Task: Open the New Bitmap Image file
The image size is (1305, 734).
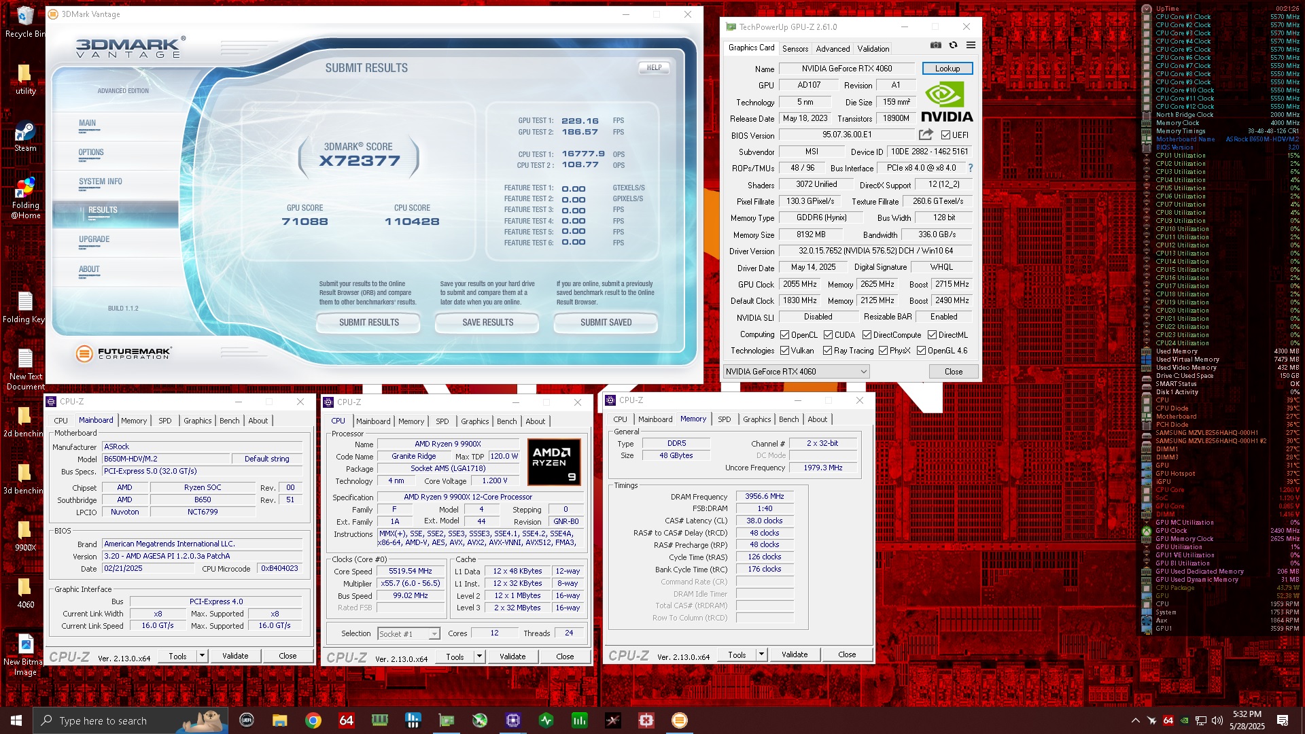Action: [x=25, y=654]
